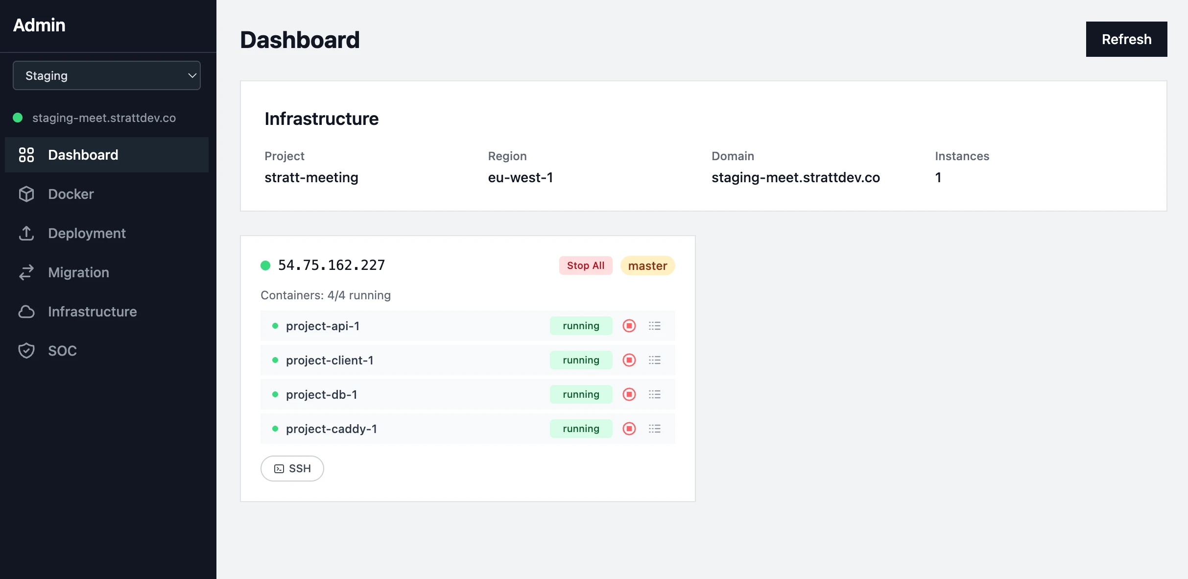The width and height of the screenshot is (1188, 579).
Task: Stop the project-db-1 container
Action: (x=629, y=394)
